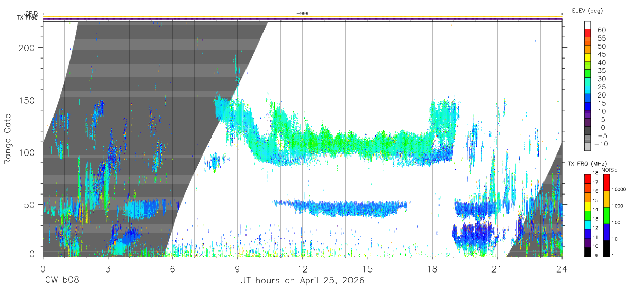The image size is (632, 291).
Task: Click the 'ELEV (deg)' legend title
Action: pyautogui.click(x=587, y=10)
